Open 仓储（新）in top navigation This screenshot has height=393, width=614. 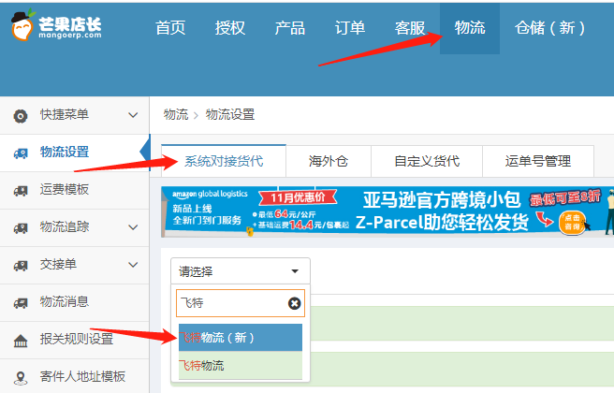pyautogui.click(x=549, y=28)
